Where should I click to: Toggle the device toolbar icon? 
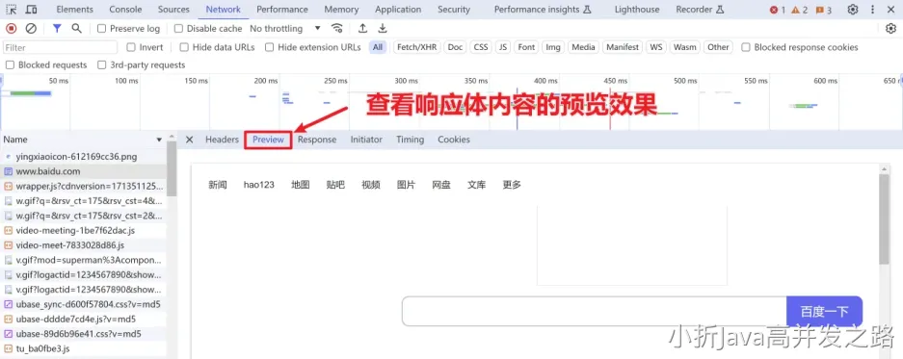pos(32,10)
